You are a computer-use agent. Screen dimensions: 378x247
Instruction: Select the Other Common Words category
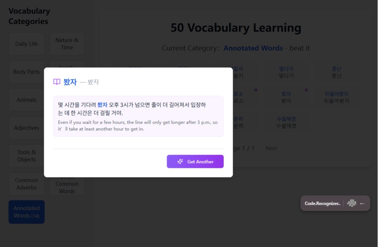(x=67, y=186)
